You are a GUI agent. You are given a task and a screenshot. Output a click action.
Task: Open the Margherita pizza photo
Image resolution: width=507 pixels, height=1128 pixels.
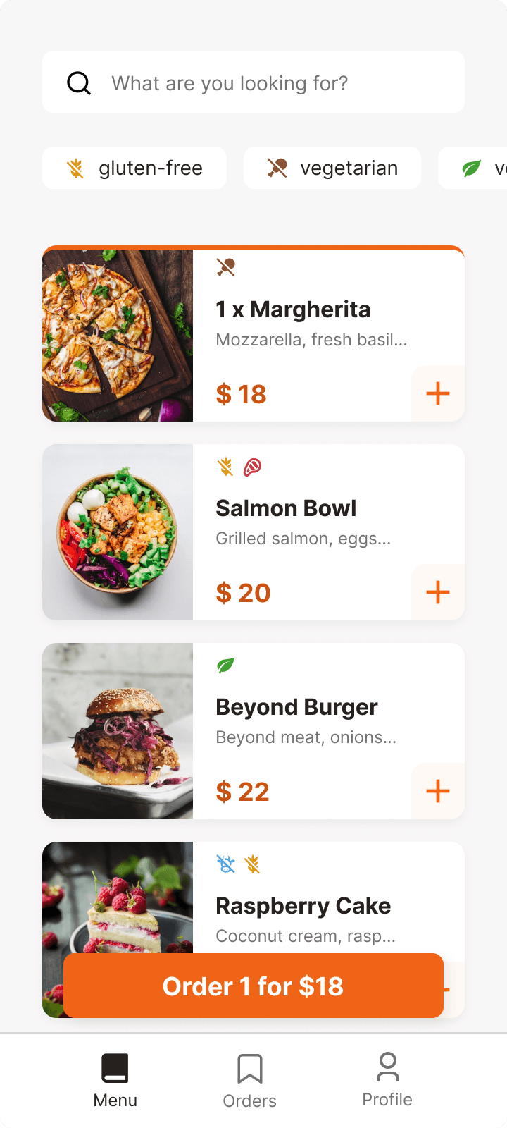118,336
